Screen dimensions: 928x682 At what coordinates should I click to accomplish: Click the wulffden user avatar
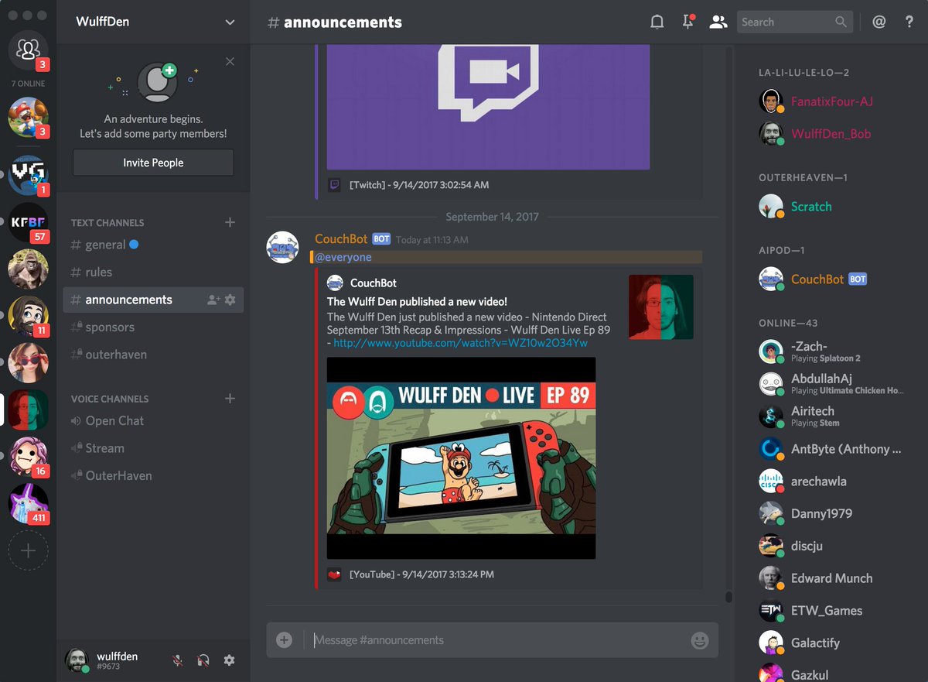pos(77,660)
